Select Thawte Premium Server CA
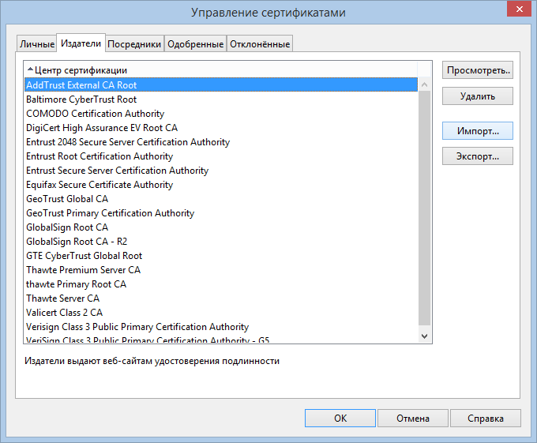This screenshot has height=443, width=537. click(221, 270)
